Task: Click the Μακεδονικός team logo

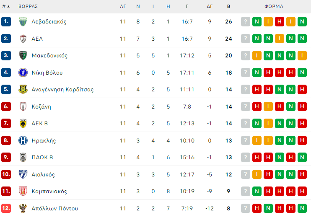Action: (x=23, y=56)
